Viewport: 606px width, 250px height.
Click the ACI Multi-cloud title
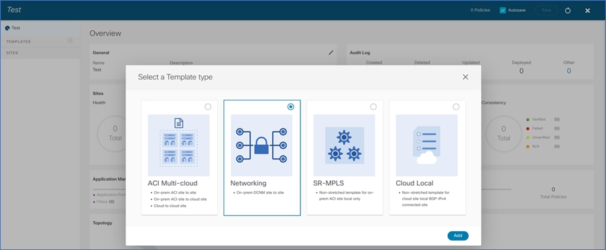[172, 183]
